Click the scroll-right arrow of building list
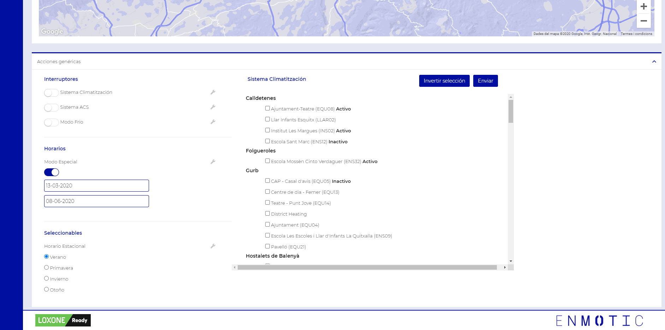Screen dimensions: 665x330 point(505,268)
